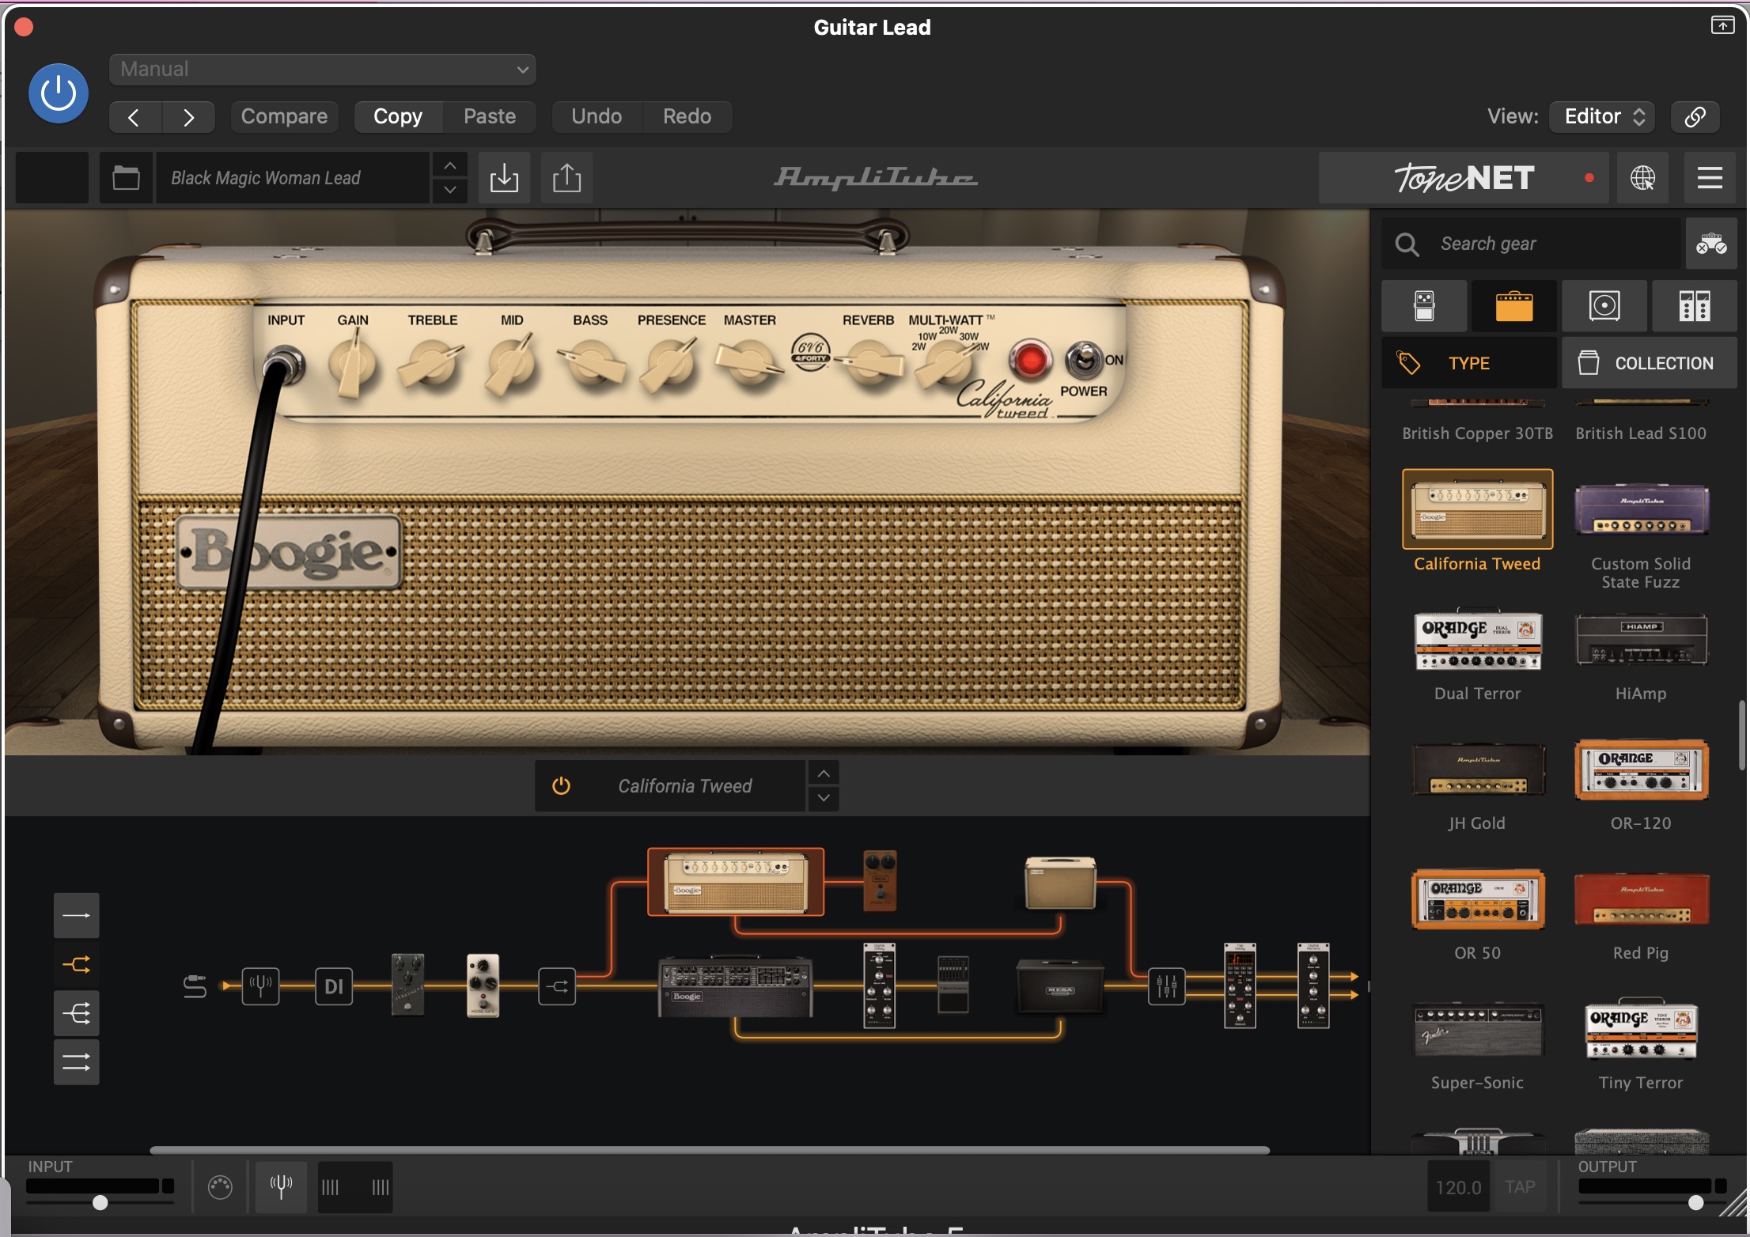Select the JH Gold amp thumbnail
1750x1237 pixels.
point(1477,770)
